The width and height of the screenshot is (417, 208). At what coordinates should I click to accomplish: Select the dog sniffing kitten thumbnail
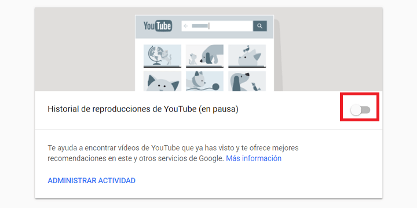(x=204, y=56)
